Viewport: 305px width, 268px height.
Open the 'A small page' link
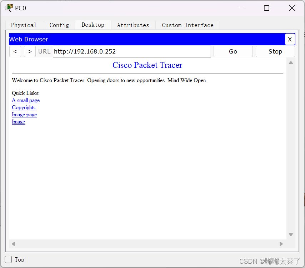point(26,101)
